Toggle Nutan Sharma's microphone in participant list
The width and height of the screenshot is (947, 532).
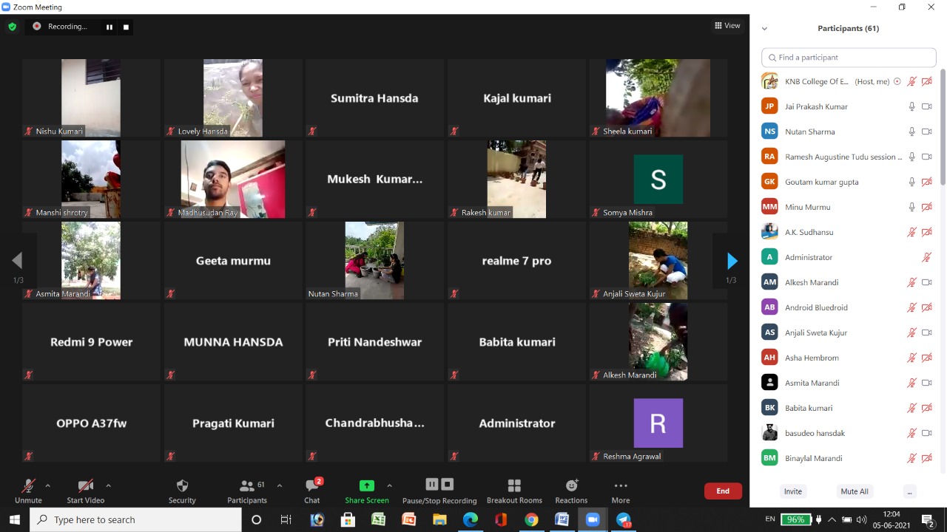(912, 132)
